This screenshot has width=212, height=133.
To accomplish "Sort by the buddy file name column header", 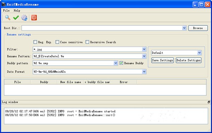I will pos(97,82).
